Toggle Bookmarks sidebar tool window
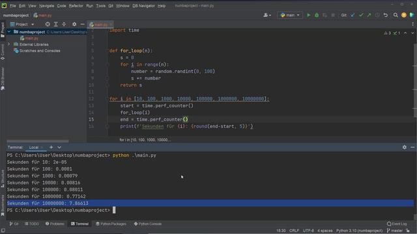417x234 pixels. (x=3, y=205)
